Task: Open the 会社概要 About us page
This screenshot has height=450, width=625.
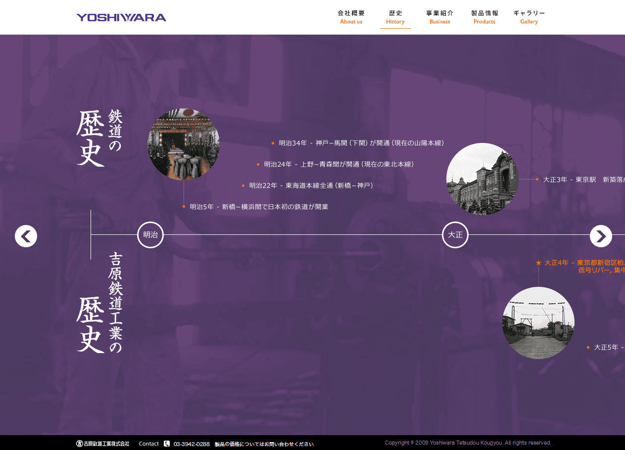Action: (351, 17)
